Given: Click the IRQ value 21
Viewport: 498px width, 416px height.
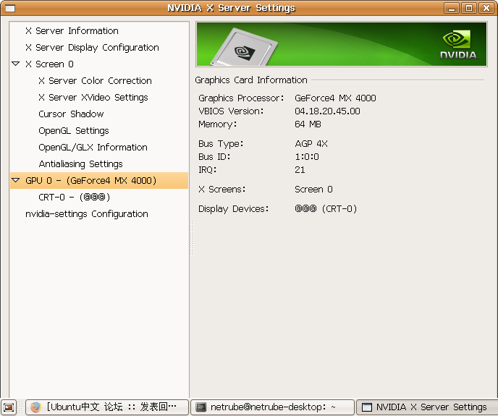Looking at the screenshot, I should 300,170.
